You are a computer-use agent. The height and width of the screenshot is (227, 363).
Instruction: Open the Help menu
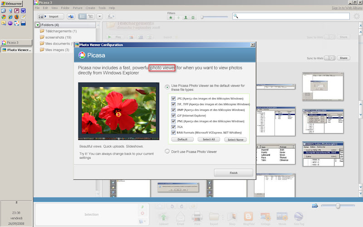pos(112,8)
